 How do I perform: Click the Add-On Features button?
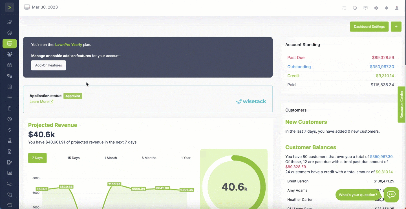[x=48, y=65]
